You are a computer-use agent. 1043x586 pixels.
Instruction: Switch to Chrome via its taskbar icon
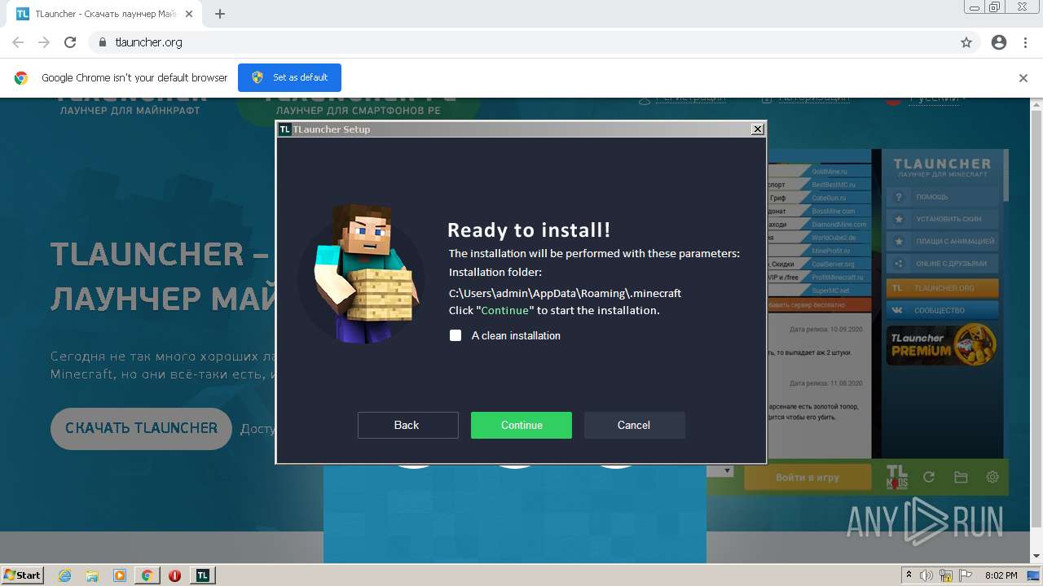point(147,575)
